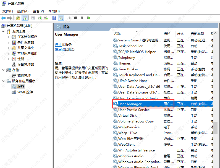
Task: Open Help via blue question mark icon
Action: coord(54,18)
